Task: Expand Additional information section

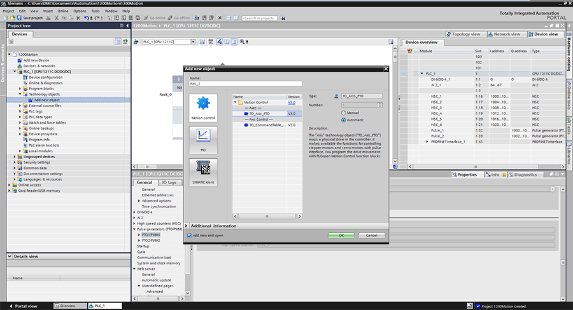Action: click(187, 226)
